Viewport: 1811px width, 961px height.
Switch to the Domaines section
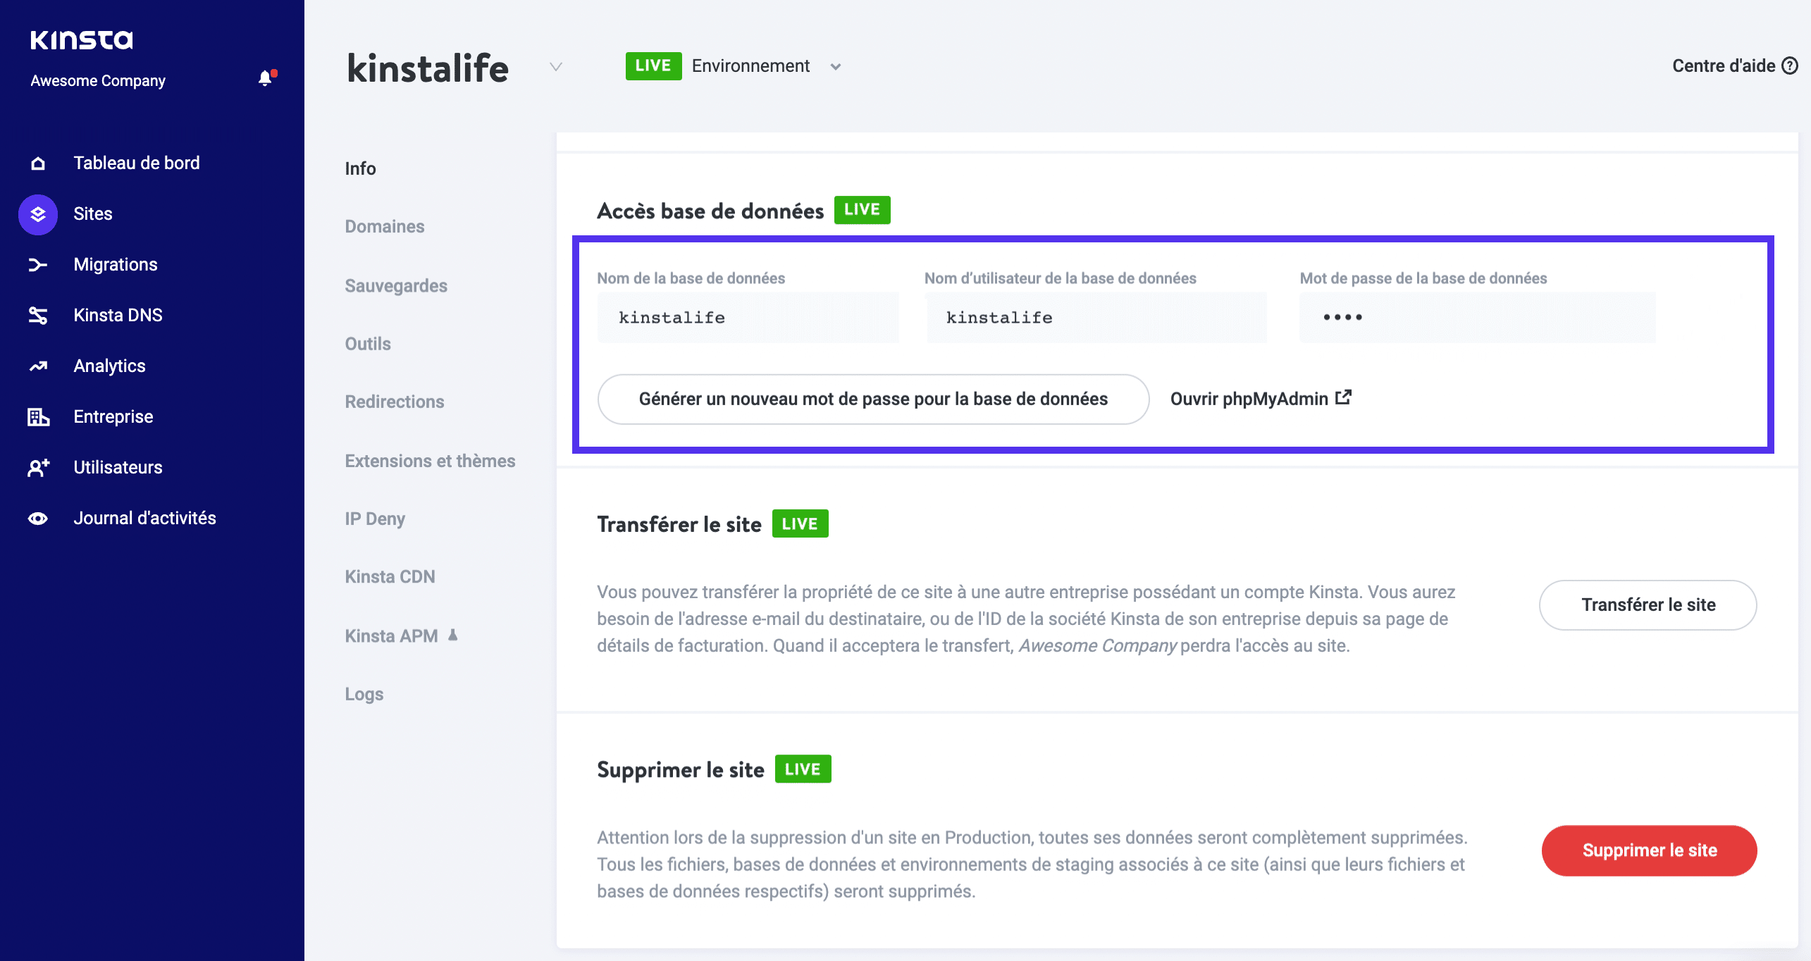384,226
